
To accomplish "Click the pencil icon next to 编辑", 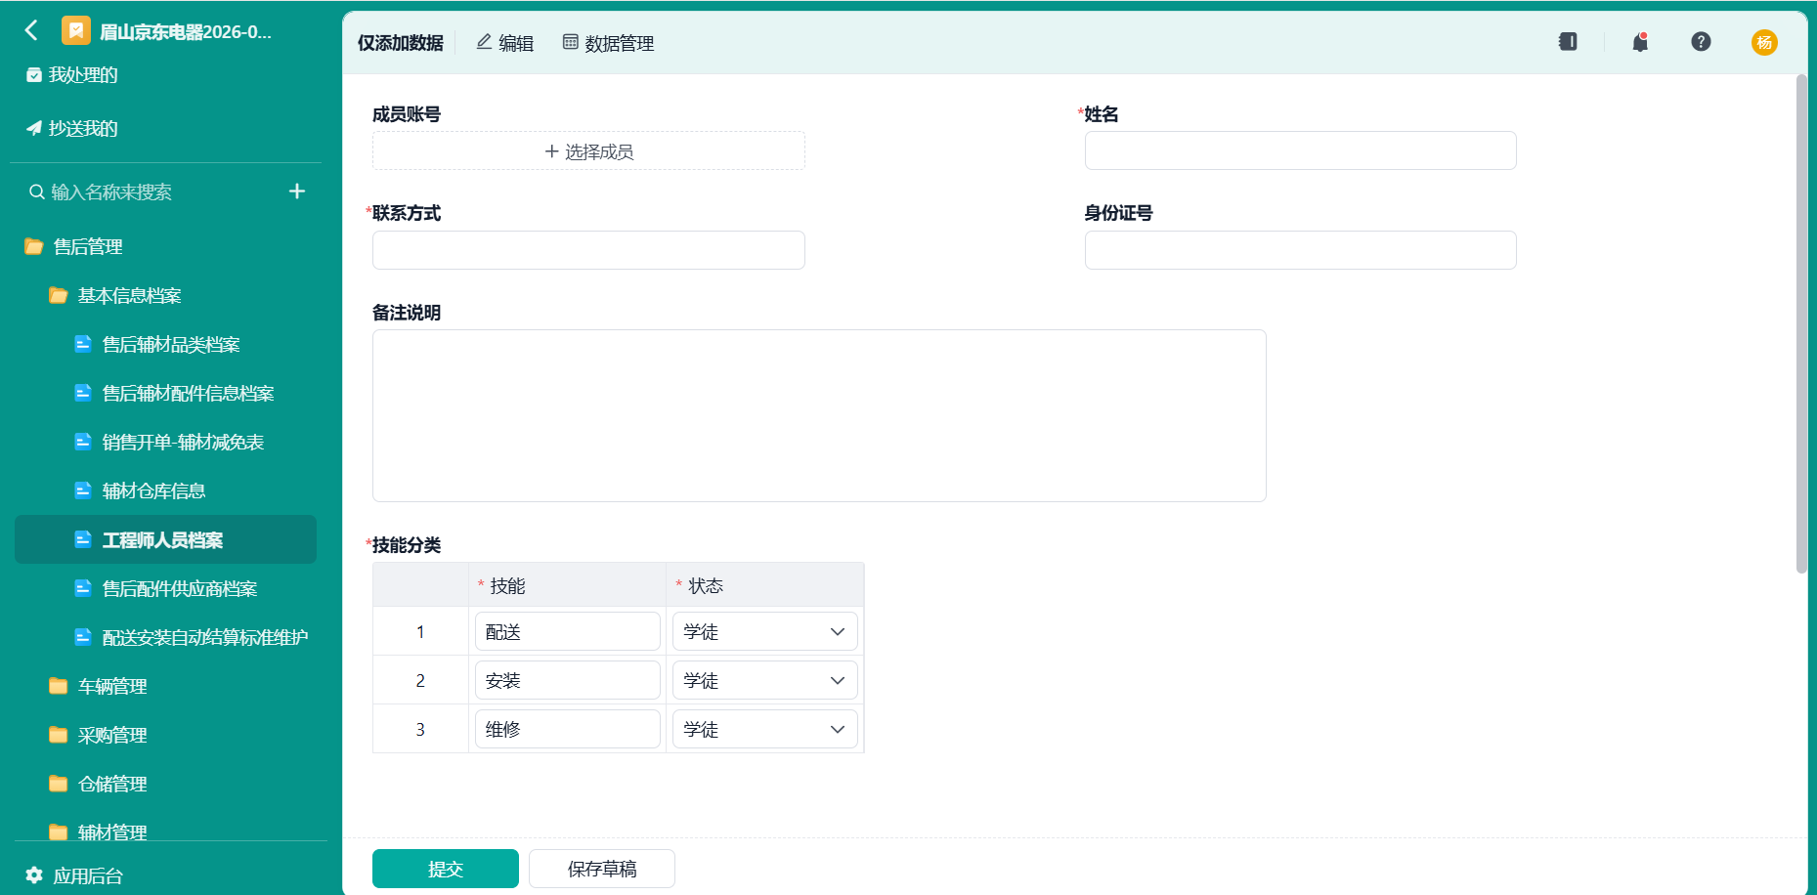I will click(x=484, y=42).
